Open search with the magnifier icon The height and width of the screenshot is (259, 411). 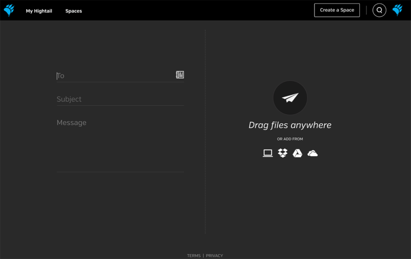(379, 10)
